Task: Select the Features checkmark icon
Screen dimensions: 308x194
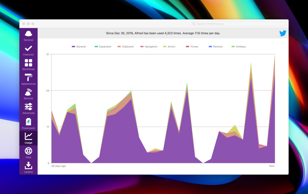Action: (28, 48)
